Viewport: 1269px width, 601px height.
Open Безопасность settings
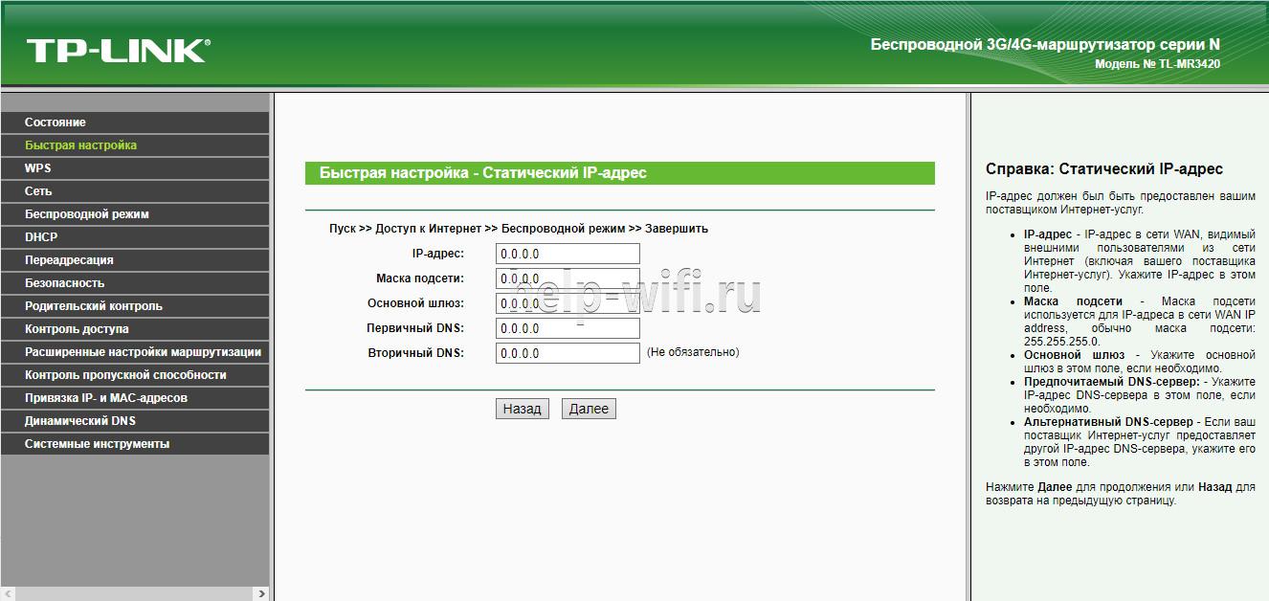tap(135, 283)
